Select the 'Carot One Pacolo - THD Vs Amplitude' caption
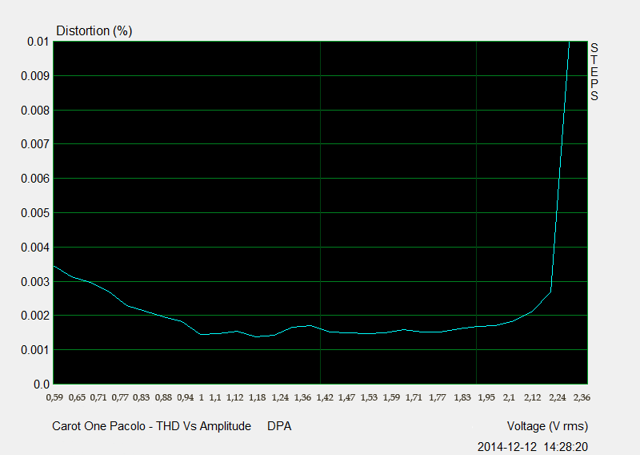 151,426
